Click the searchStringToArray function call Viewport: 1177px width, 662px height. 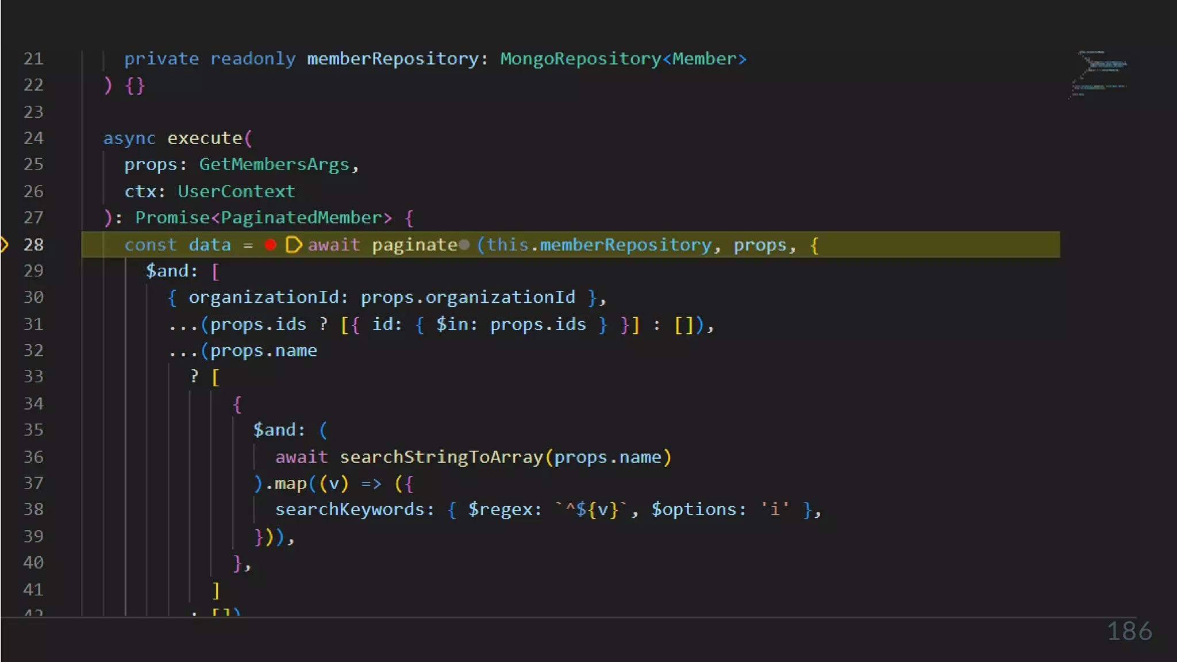[x=441, y=457]
